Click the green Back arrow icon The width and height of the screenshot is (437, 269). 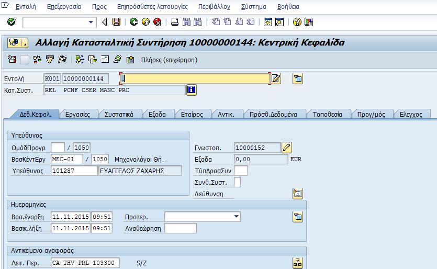pos(134,22)
